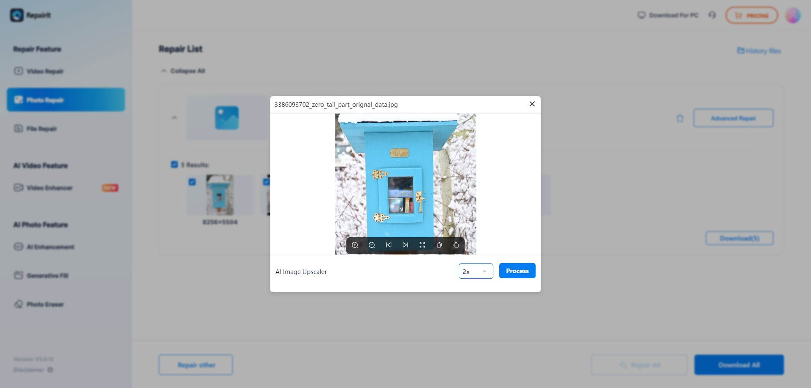Click the Generative Fill sidebar icon
Screen dimensions: 811x388
18,275
